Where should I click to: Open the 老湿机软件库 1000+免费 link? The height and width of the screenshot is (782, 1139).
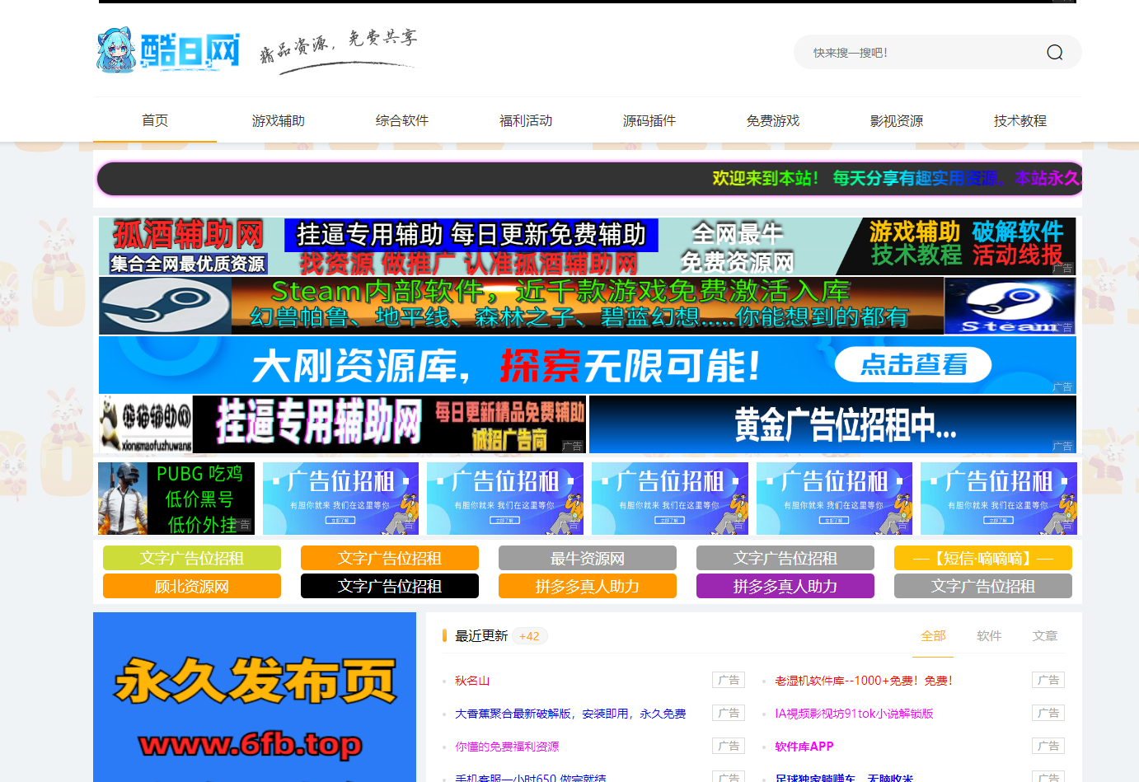point(864,681)
